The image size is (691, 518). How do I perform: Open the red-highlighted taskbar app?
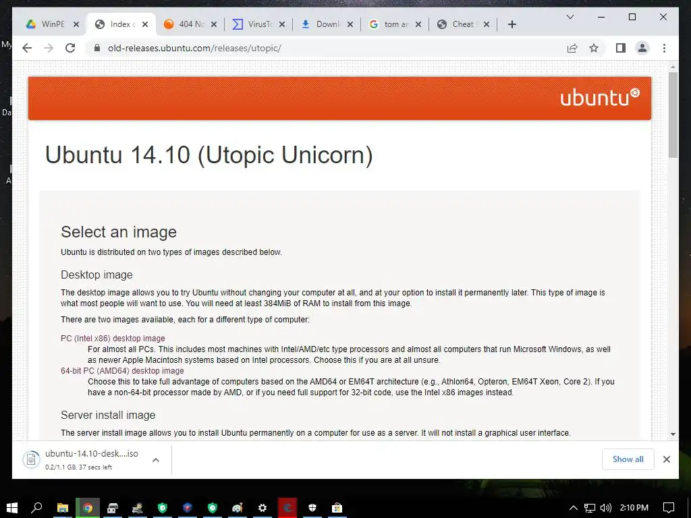click(287, 508)
